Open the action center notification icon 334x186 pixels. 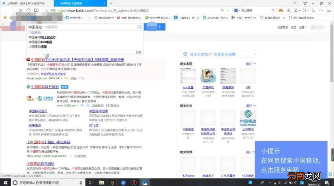point(327,183)
